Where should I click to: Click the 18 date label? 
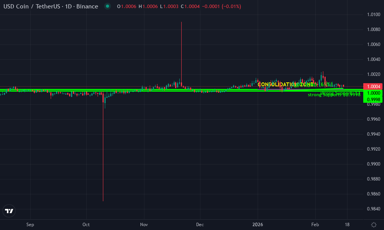pos(347,225)
